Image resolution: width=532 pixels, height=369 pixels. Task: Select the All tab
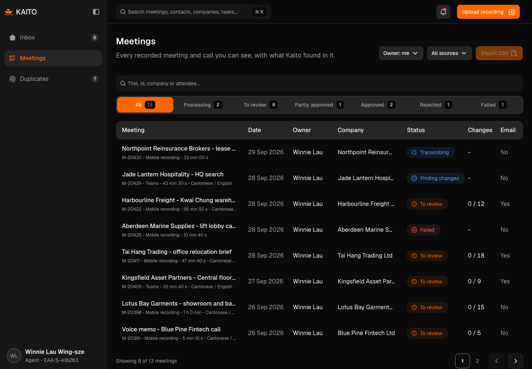(145, 105)
